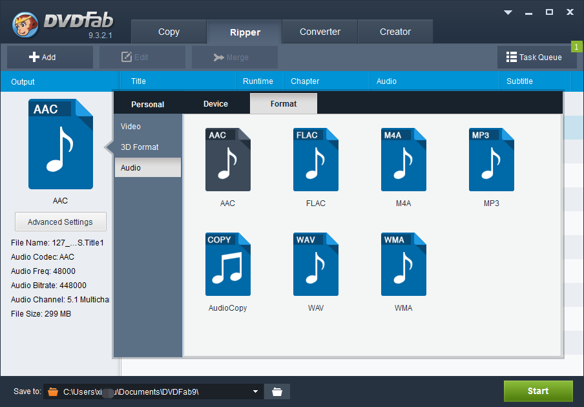Open the Task Queue panel
This screenshot has width=584, height=407.
point(537,57)
